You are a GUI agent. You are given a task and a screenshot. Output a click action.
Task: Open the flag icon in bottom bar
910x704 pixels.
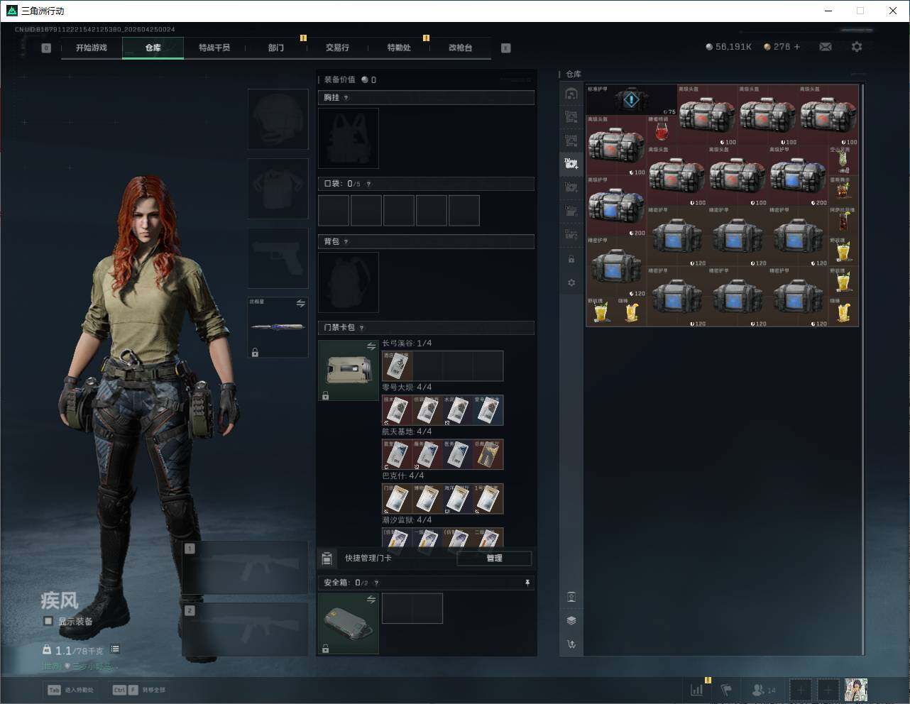click(726, 689)
